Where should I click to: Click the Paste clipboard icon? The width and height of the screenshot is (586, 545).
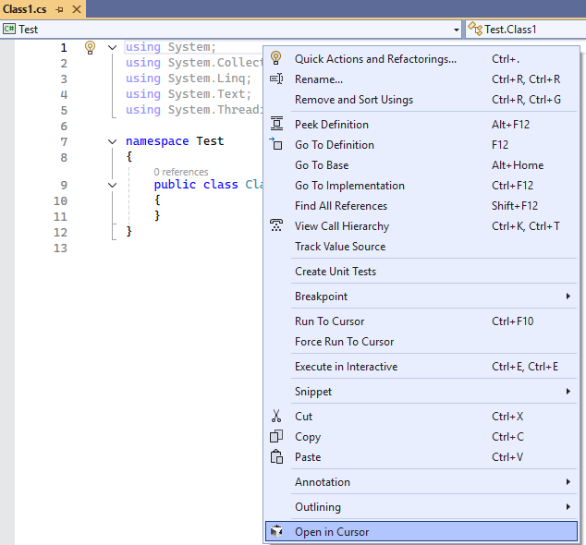pyautogui.click(x=276, y=457)
